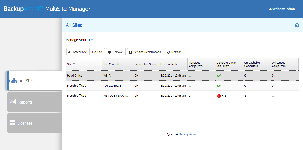Click Branch Office 1 last contacted timestamp

tap(173, 96)
